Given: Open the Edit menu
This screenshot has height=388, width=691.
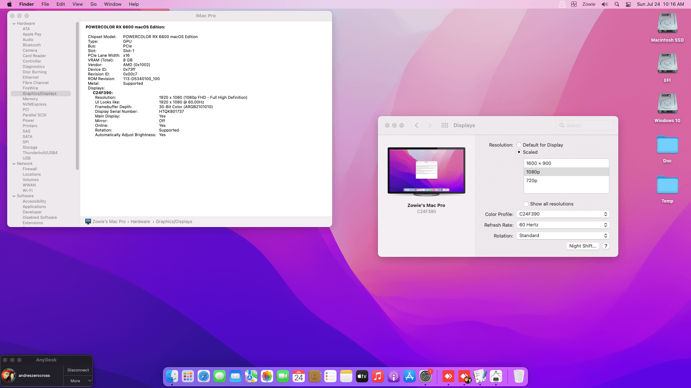Looking at the screenshot, I should point(61,4).
